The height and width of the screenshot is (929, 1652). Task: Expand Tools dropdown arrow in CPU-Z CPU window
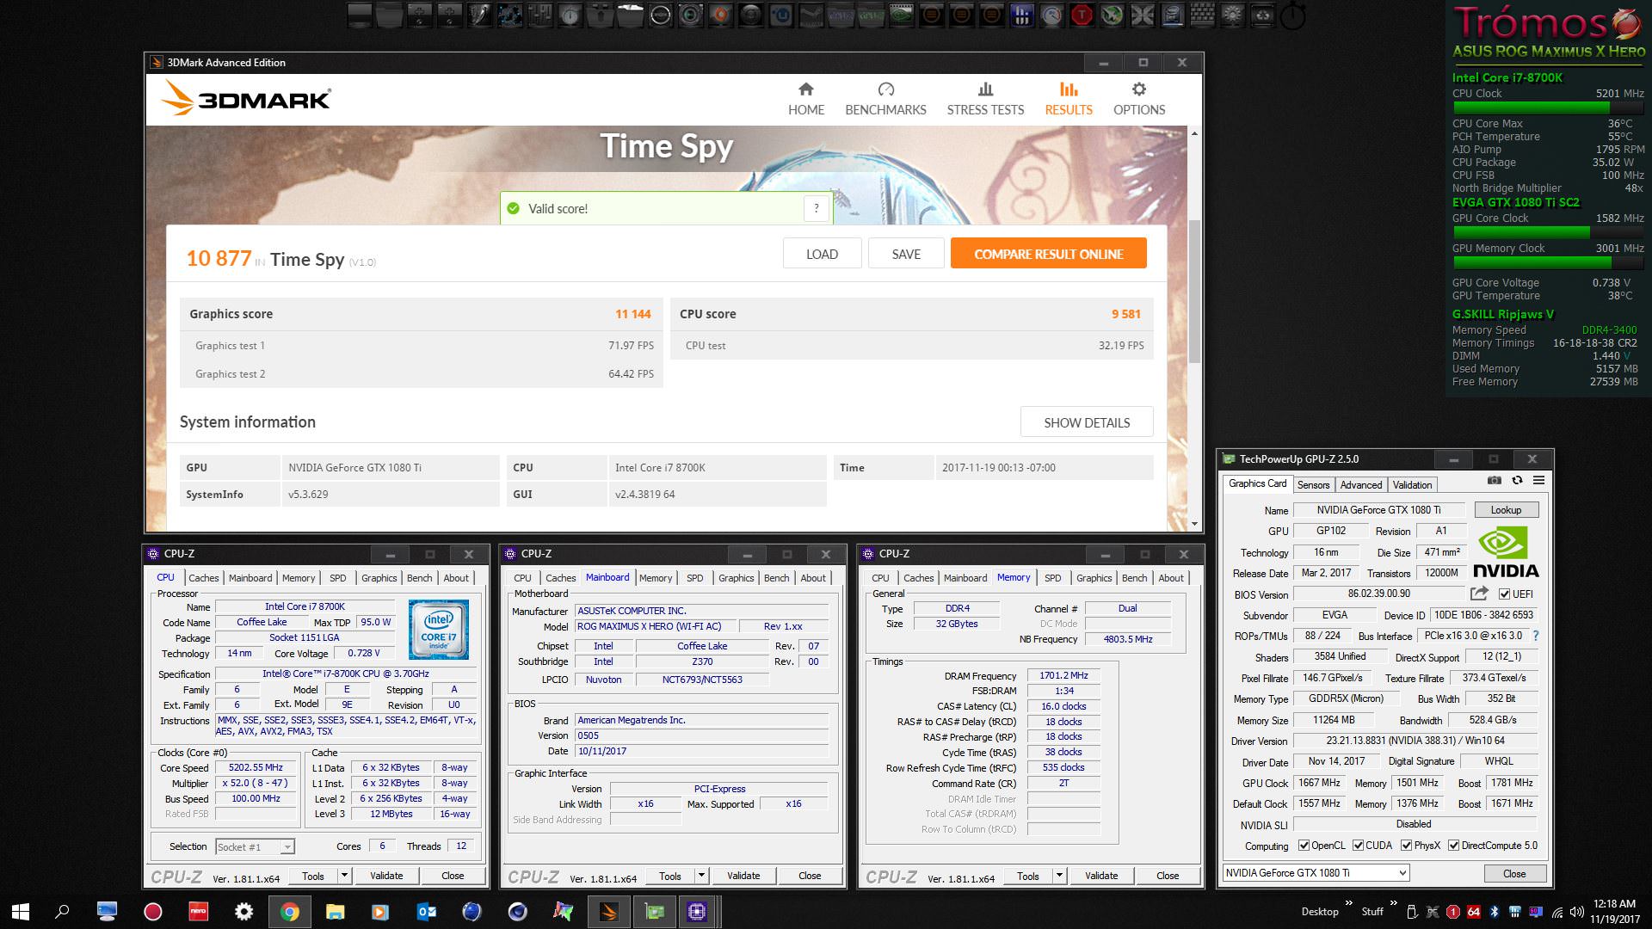tap(344, 876)
